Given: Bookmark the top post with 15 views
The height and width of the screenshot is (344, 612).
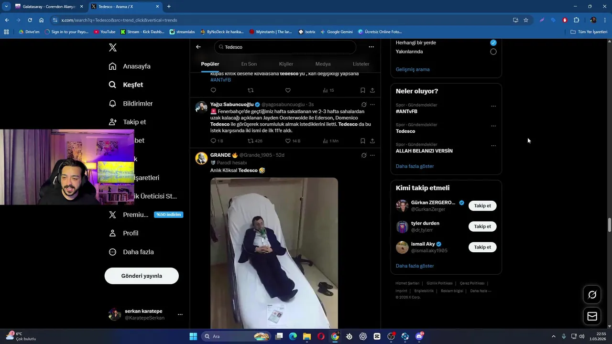Looking at the screenshot, I should (x=363, y=90).
